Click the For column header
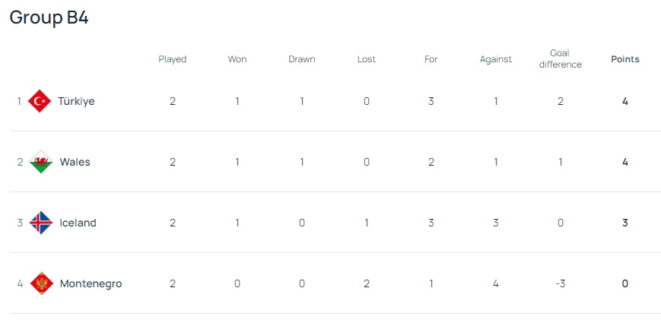Image resolution: width=661 pixels, height=326 pixels. coord(431,59)
